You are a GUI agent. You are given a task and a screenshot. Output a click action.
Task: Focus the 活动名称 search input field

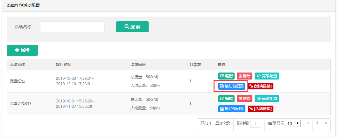tap(73, 27)
